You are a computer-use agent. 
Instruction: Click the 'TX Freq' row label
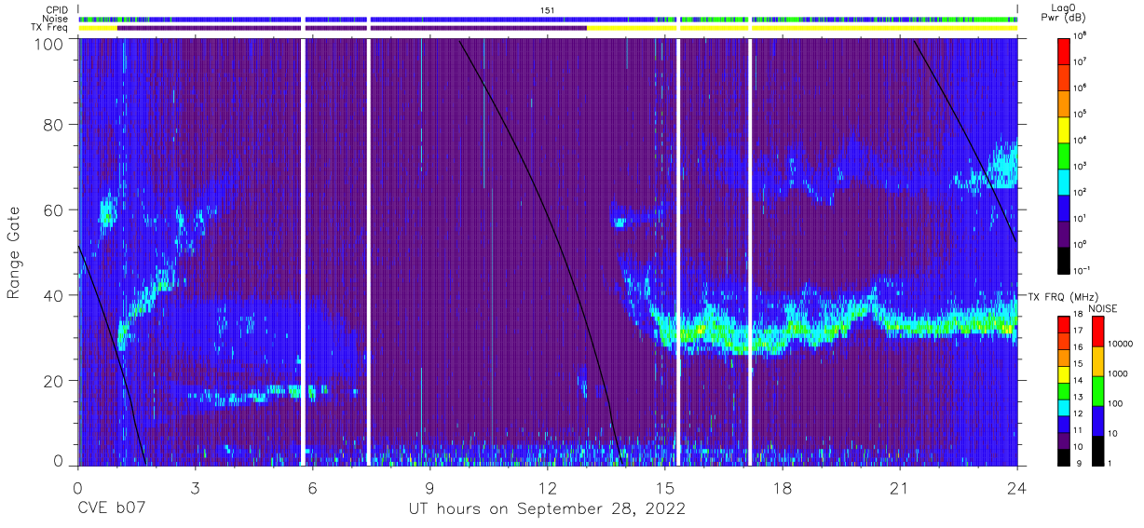pyautogui.click(x=50, y=28)
